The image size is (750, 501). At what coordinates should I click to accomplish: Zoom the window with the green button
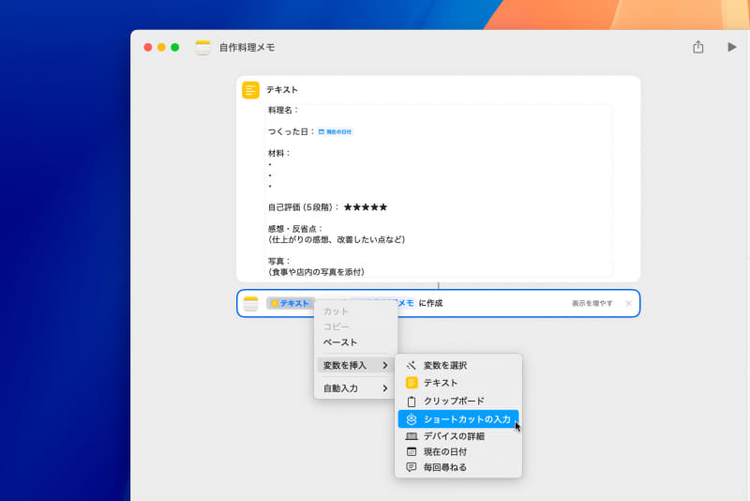pyautogui.click(x=175, y=47)
